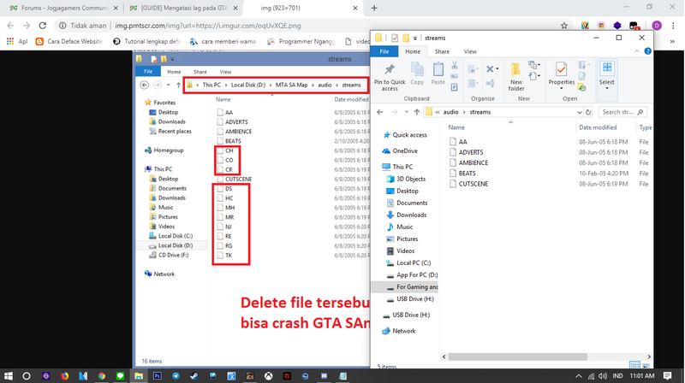Select OneDrive in navigation pane

[400, 151]
